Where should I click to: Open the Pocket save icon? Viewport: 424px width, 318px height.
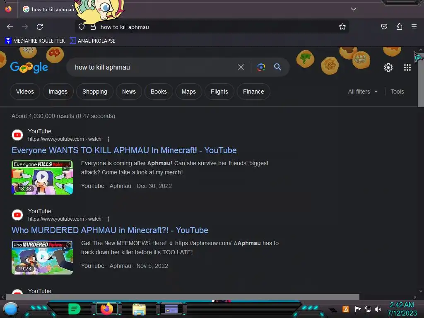coord(384,26)
